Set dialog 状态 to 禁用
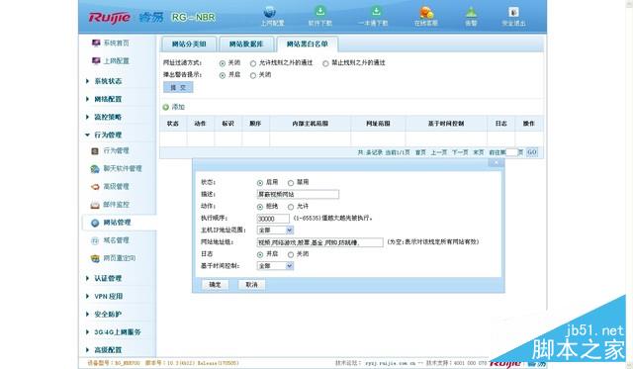633x369 pixels. tap(291, 183)
